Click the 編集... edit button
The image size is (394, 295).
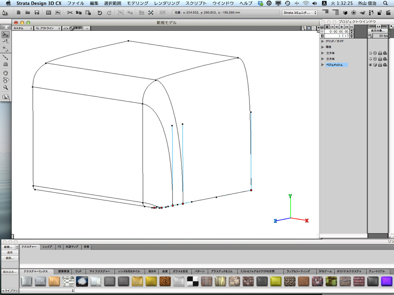point(9,258)
